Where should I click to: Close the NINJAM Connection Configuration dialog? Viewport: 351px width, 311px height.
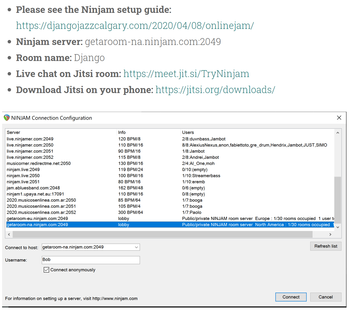[x=339, y=118]
